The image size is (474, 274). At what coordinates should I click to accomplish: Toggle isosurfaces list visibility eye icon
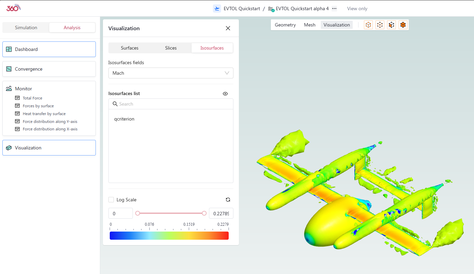pyautogui.click(x=225, y=94)
